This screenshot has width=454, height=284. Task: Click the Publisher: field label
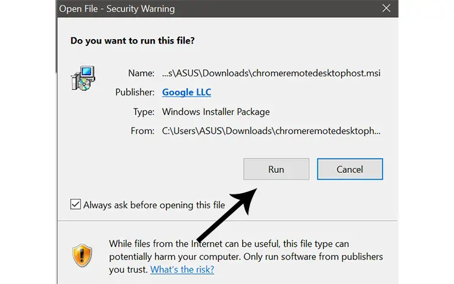point(135,92)
